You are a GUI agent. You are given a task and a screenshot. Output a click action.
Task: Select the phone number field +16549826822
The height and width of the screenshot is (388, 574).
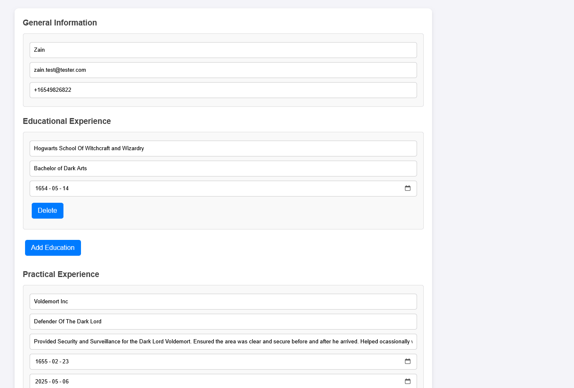click(223, 90)
